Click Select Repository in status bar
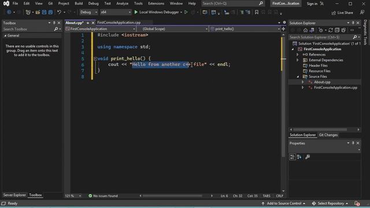The image size is (370, 208). tap(330, 203)
